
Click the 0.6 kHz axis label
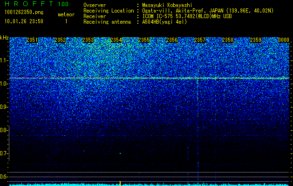pyautogui.click(x=4, y=177)
